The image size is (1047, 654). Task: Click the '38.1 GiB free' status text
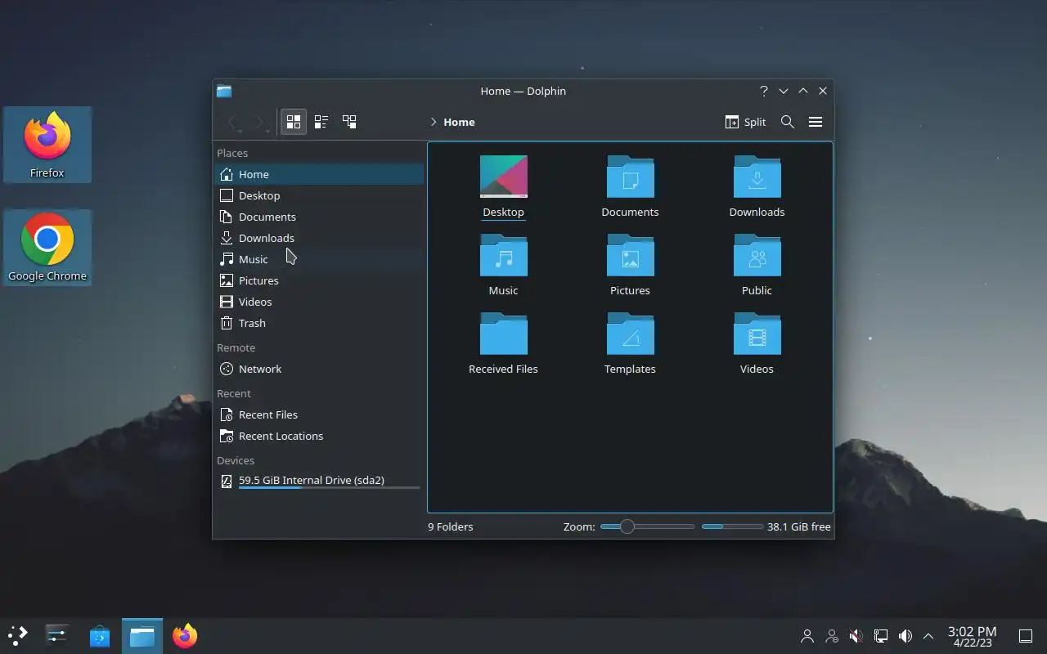tap(799, 526)
